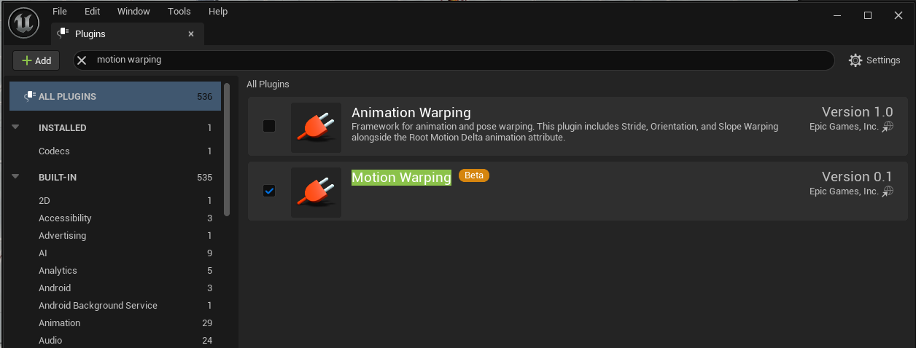
Task: Click the Beta badge on Motion Warping
Action: point(474,175)
